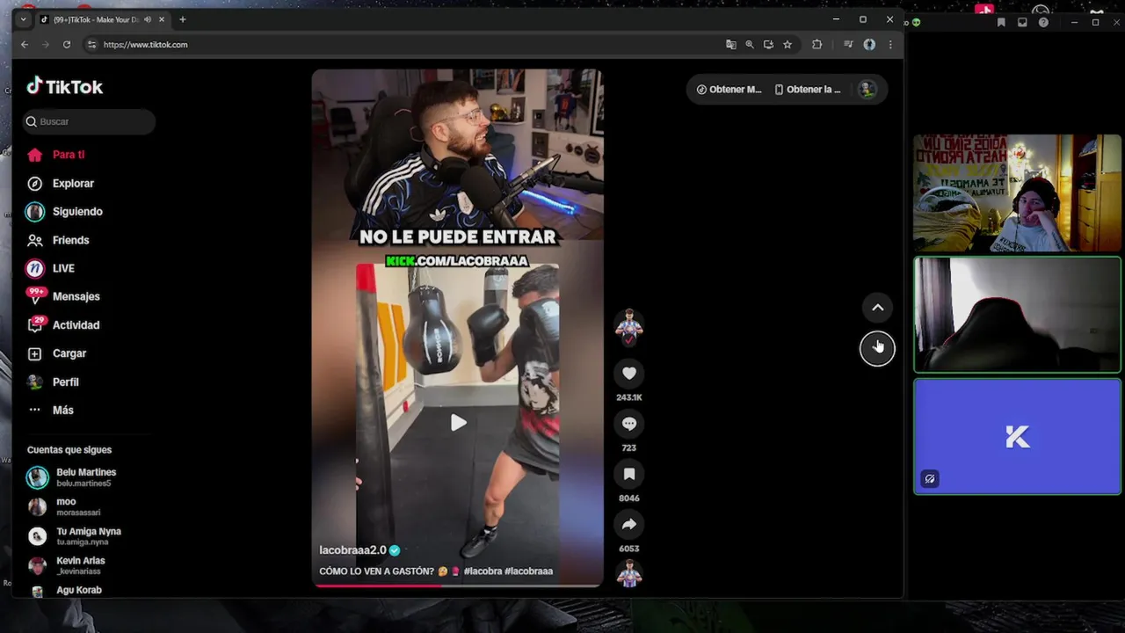This screenshot has height=633, width=1125.
Task: Open the video comments (723)
Action: click(629, 424)
